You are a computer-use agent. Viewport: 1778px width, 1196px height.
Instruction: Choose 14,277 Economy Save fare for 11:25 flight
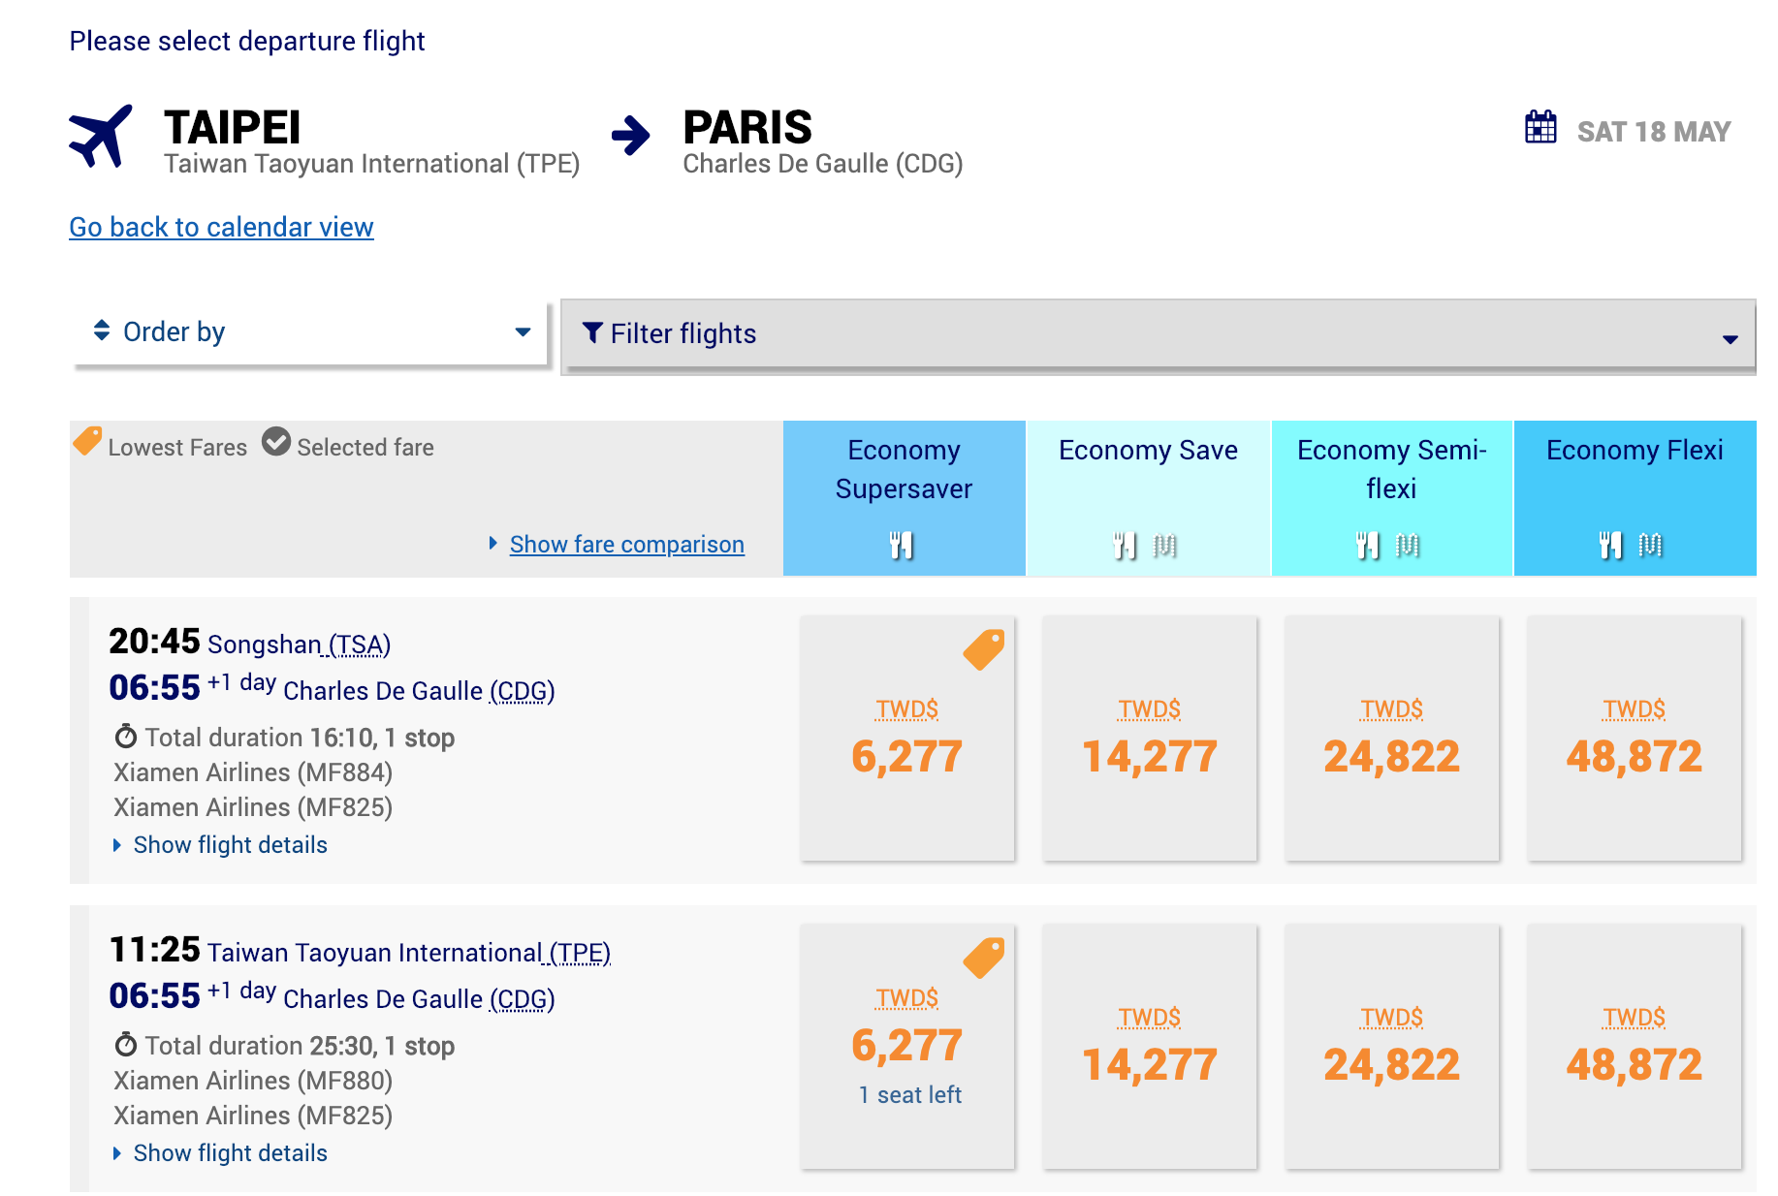pos(1150,1047)
